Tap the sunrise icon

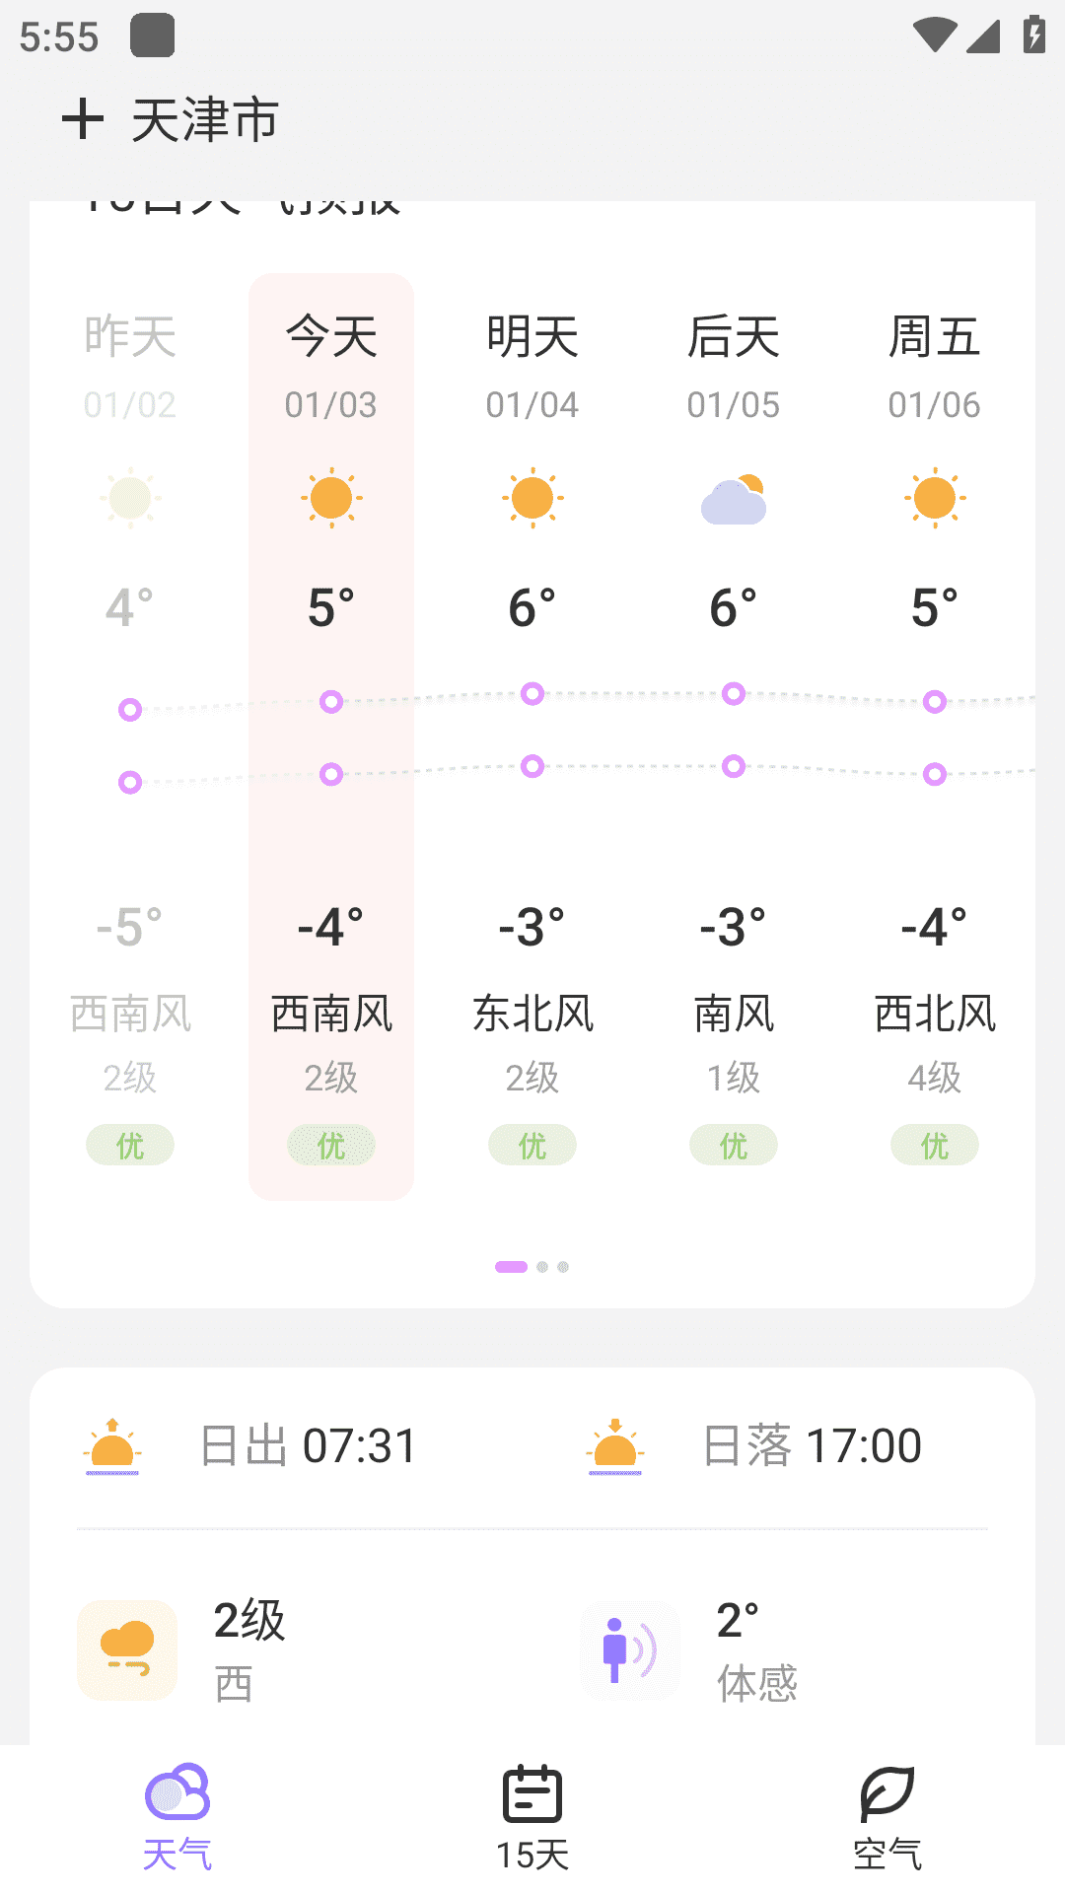(x=112, y=1446)
